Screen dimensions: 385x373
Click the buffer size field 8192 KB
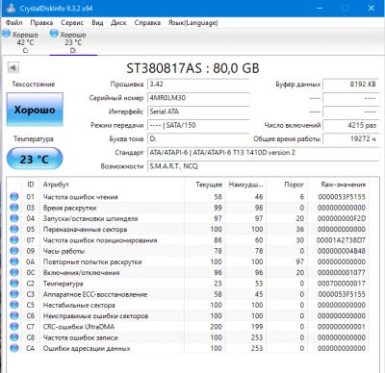click(350, 85)
